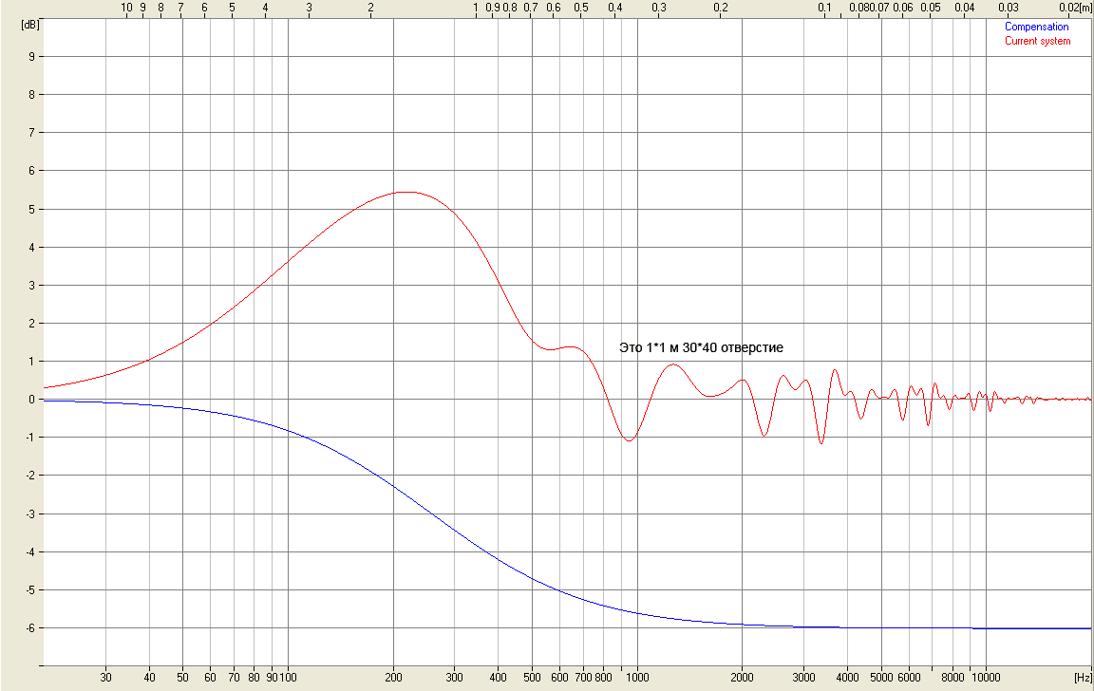1094x691 pixels.
Task: Click the 9 dB tick on vertical axis
Action: 31,57
